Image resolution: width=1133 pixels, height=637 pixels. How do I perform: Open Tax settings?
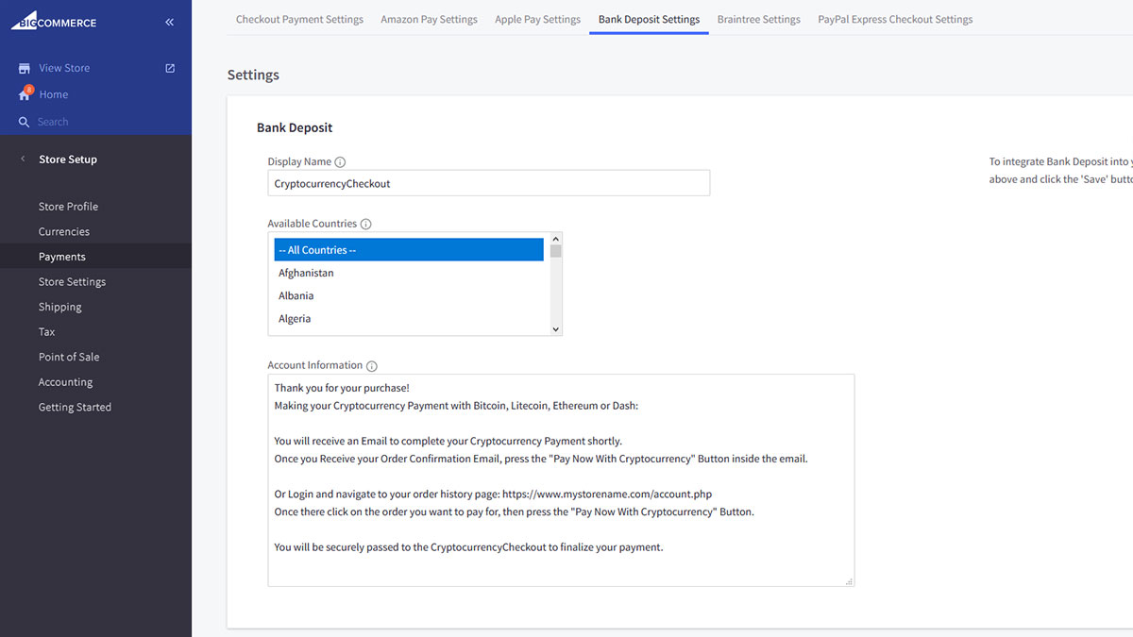[46, 332]
